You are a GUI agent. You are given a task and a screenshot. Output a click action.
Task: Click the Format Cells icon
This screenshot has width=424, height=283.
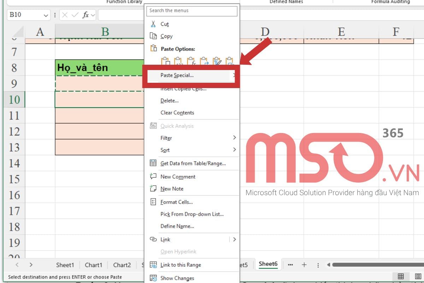pos(153,202)
